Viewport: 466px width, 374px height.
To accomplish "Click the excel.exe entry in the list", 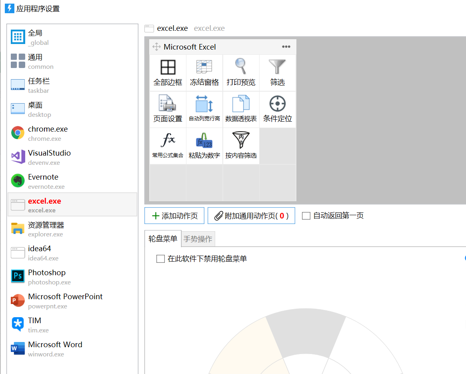I will tap(72, 205).
